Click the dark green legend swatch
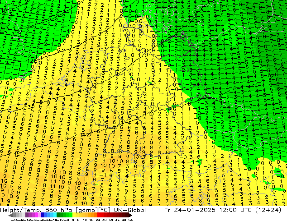The height and width of the screenshot is (221, 287). pyautogui.click(x=58, y=215)
